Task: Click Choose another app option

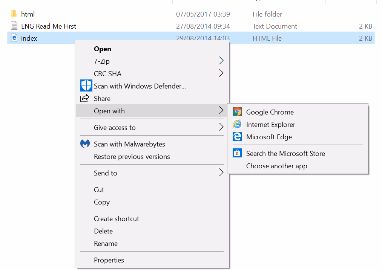Action: click(276, 166)
